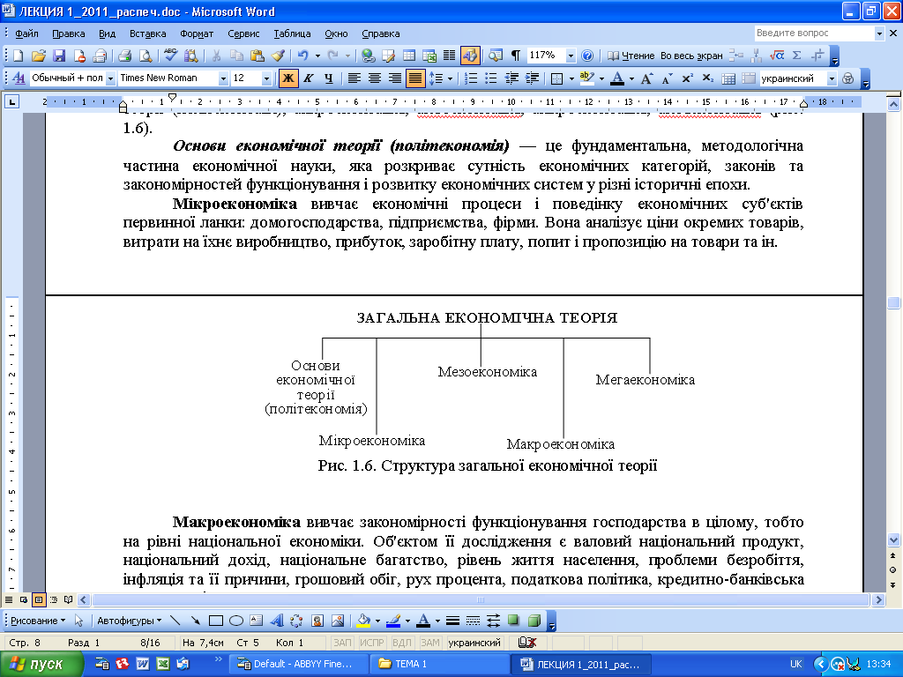Open the ТЕМА 1 folder taskbar button
The image size is (903, 677).
[439, 664]
